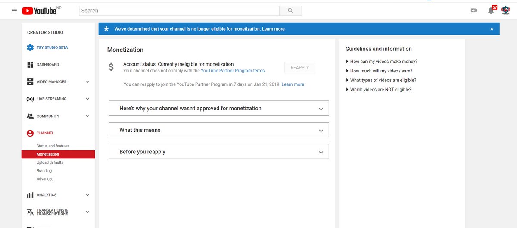This screenshot has width=517, height=228.
Task: Close the blue monetization alert banner
Action: coord(492,29)
